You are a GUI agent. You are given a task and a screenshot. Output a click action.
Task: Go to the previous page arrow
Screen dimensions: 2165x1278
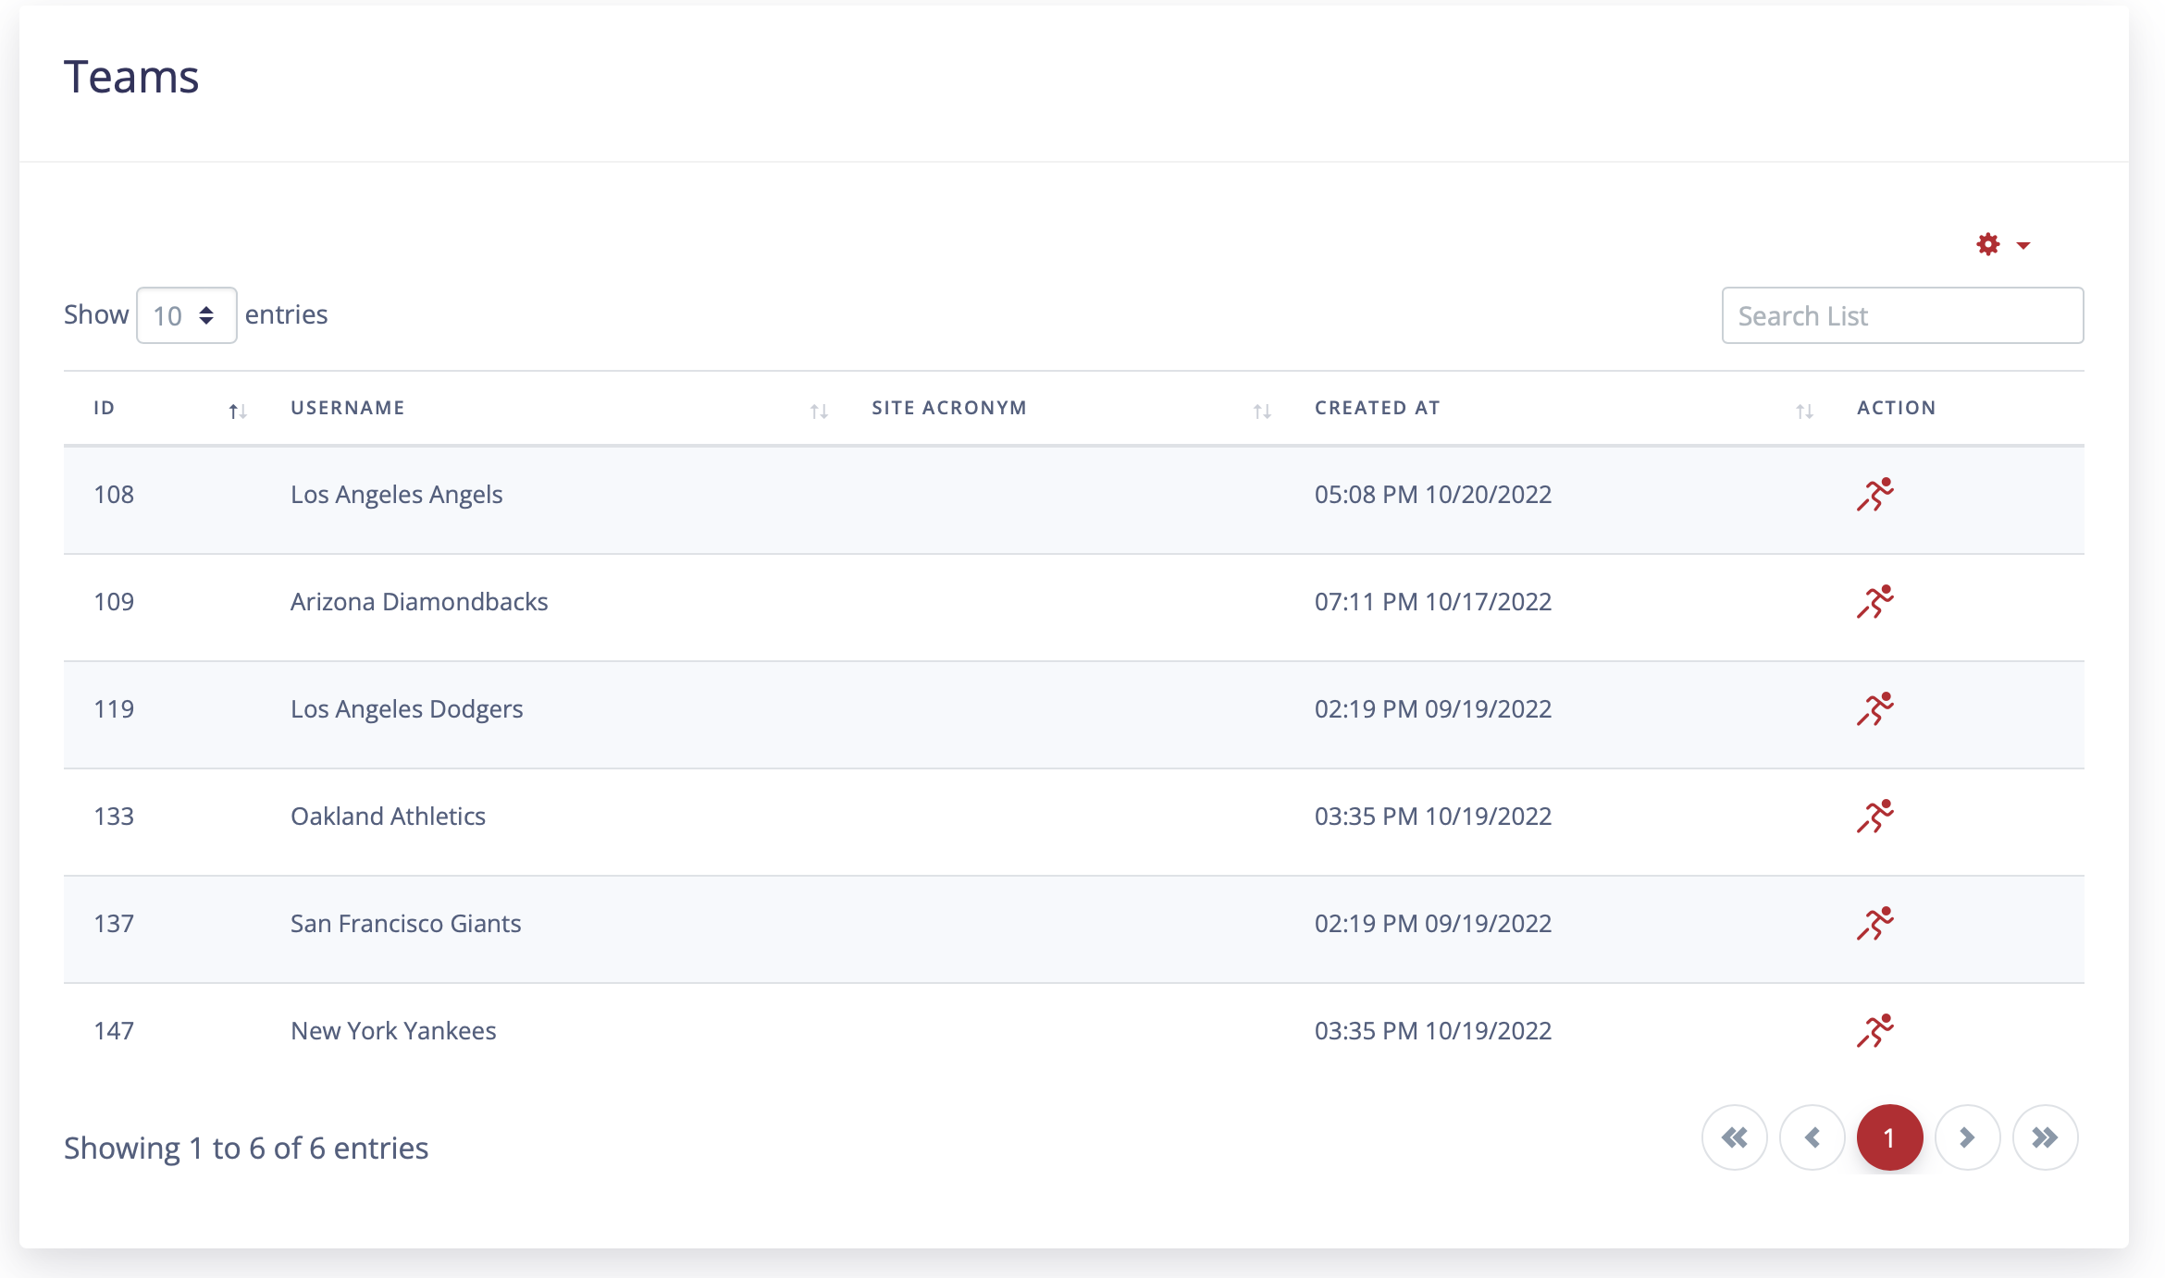coord(1812,1137)
